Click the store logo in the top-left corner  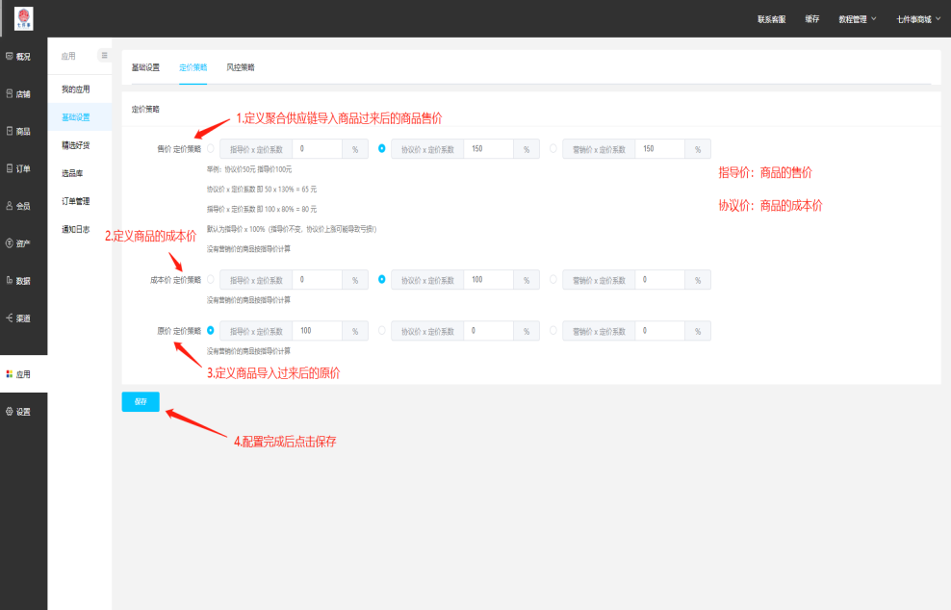24,19
